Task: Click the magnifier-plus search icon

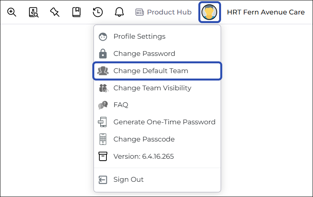Action: click(x=12, y=12)
